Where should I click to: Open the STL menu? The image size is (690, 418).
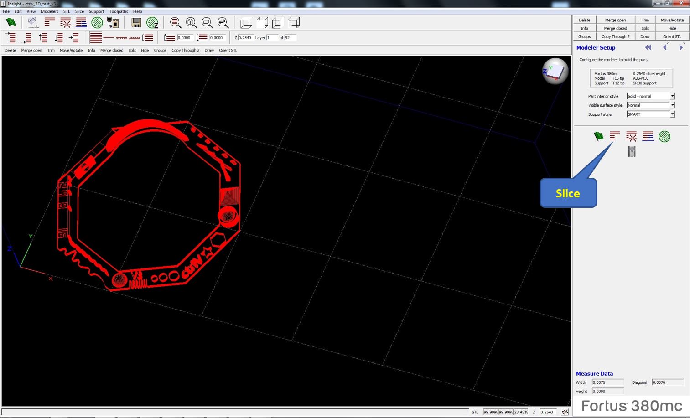(x=67, y=11)
